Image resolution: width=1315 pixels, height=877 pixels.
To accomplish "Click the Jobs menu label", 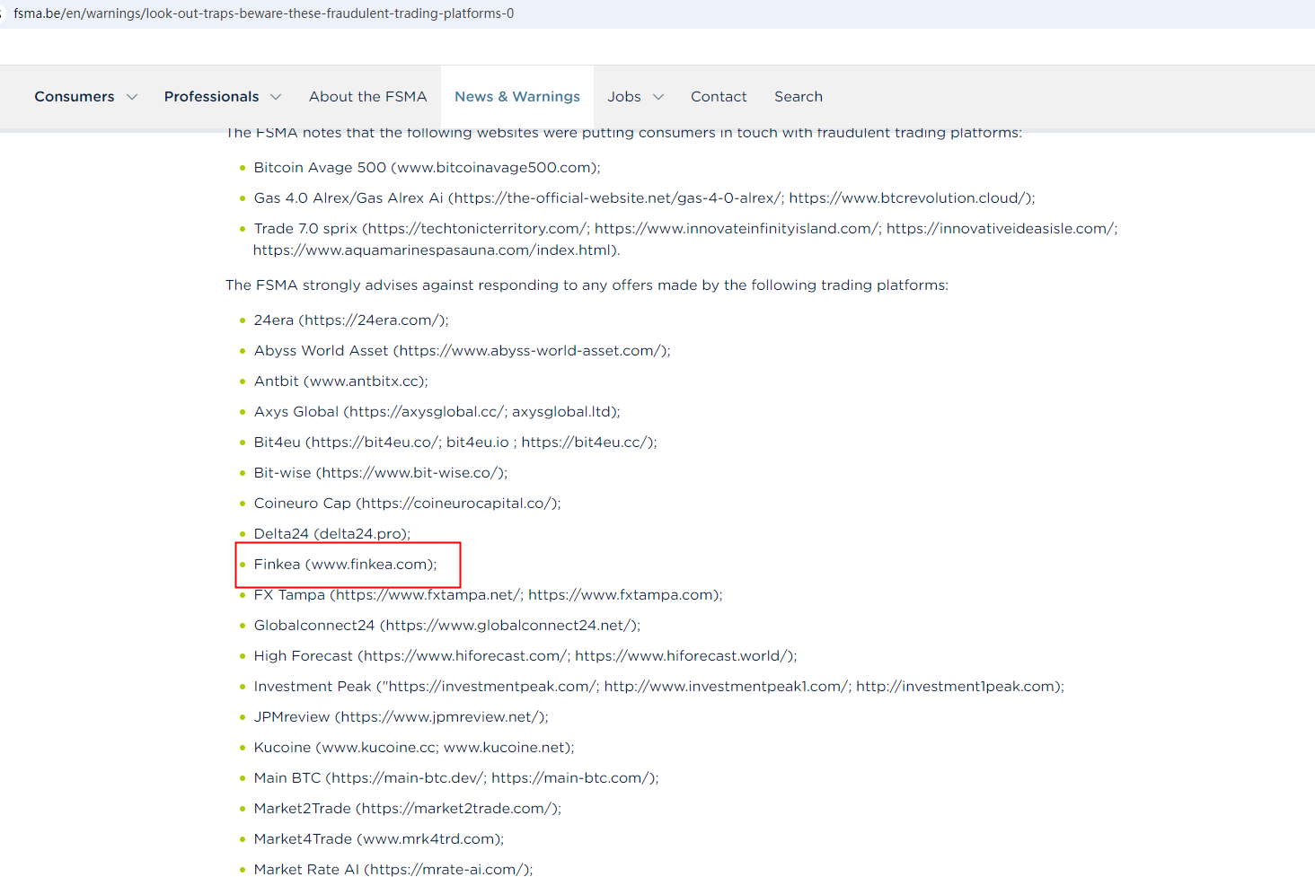I will coord(623,97).
